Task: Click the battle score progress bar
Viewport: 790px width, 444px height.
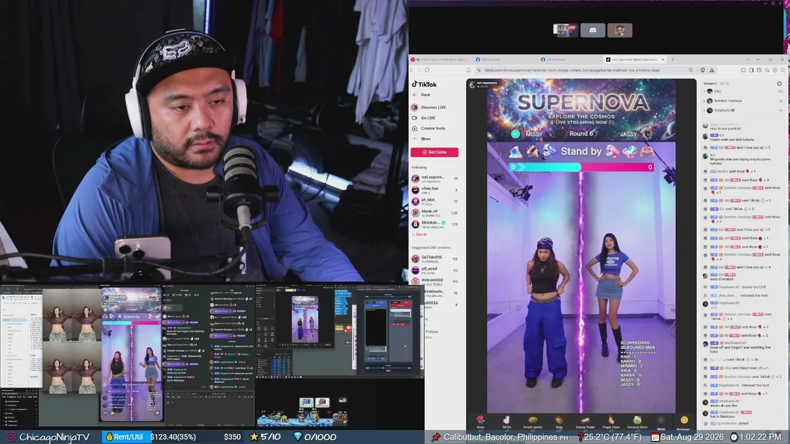Action: point(581,167)
